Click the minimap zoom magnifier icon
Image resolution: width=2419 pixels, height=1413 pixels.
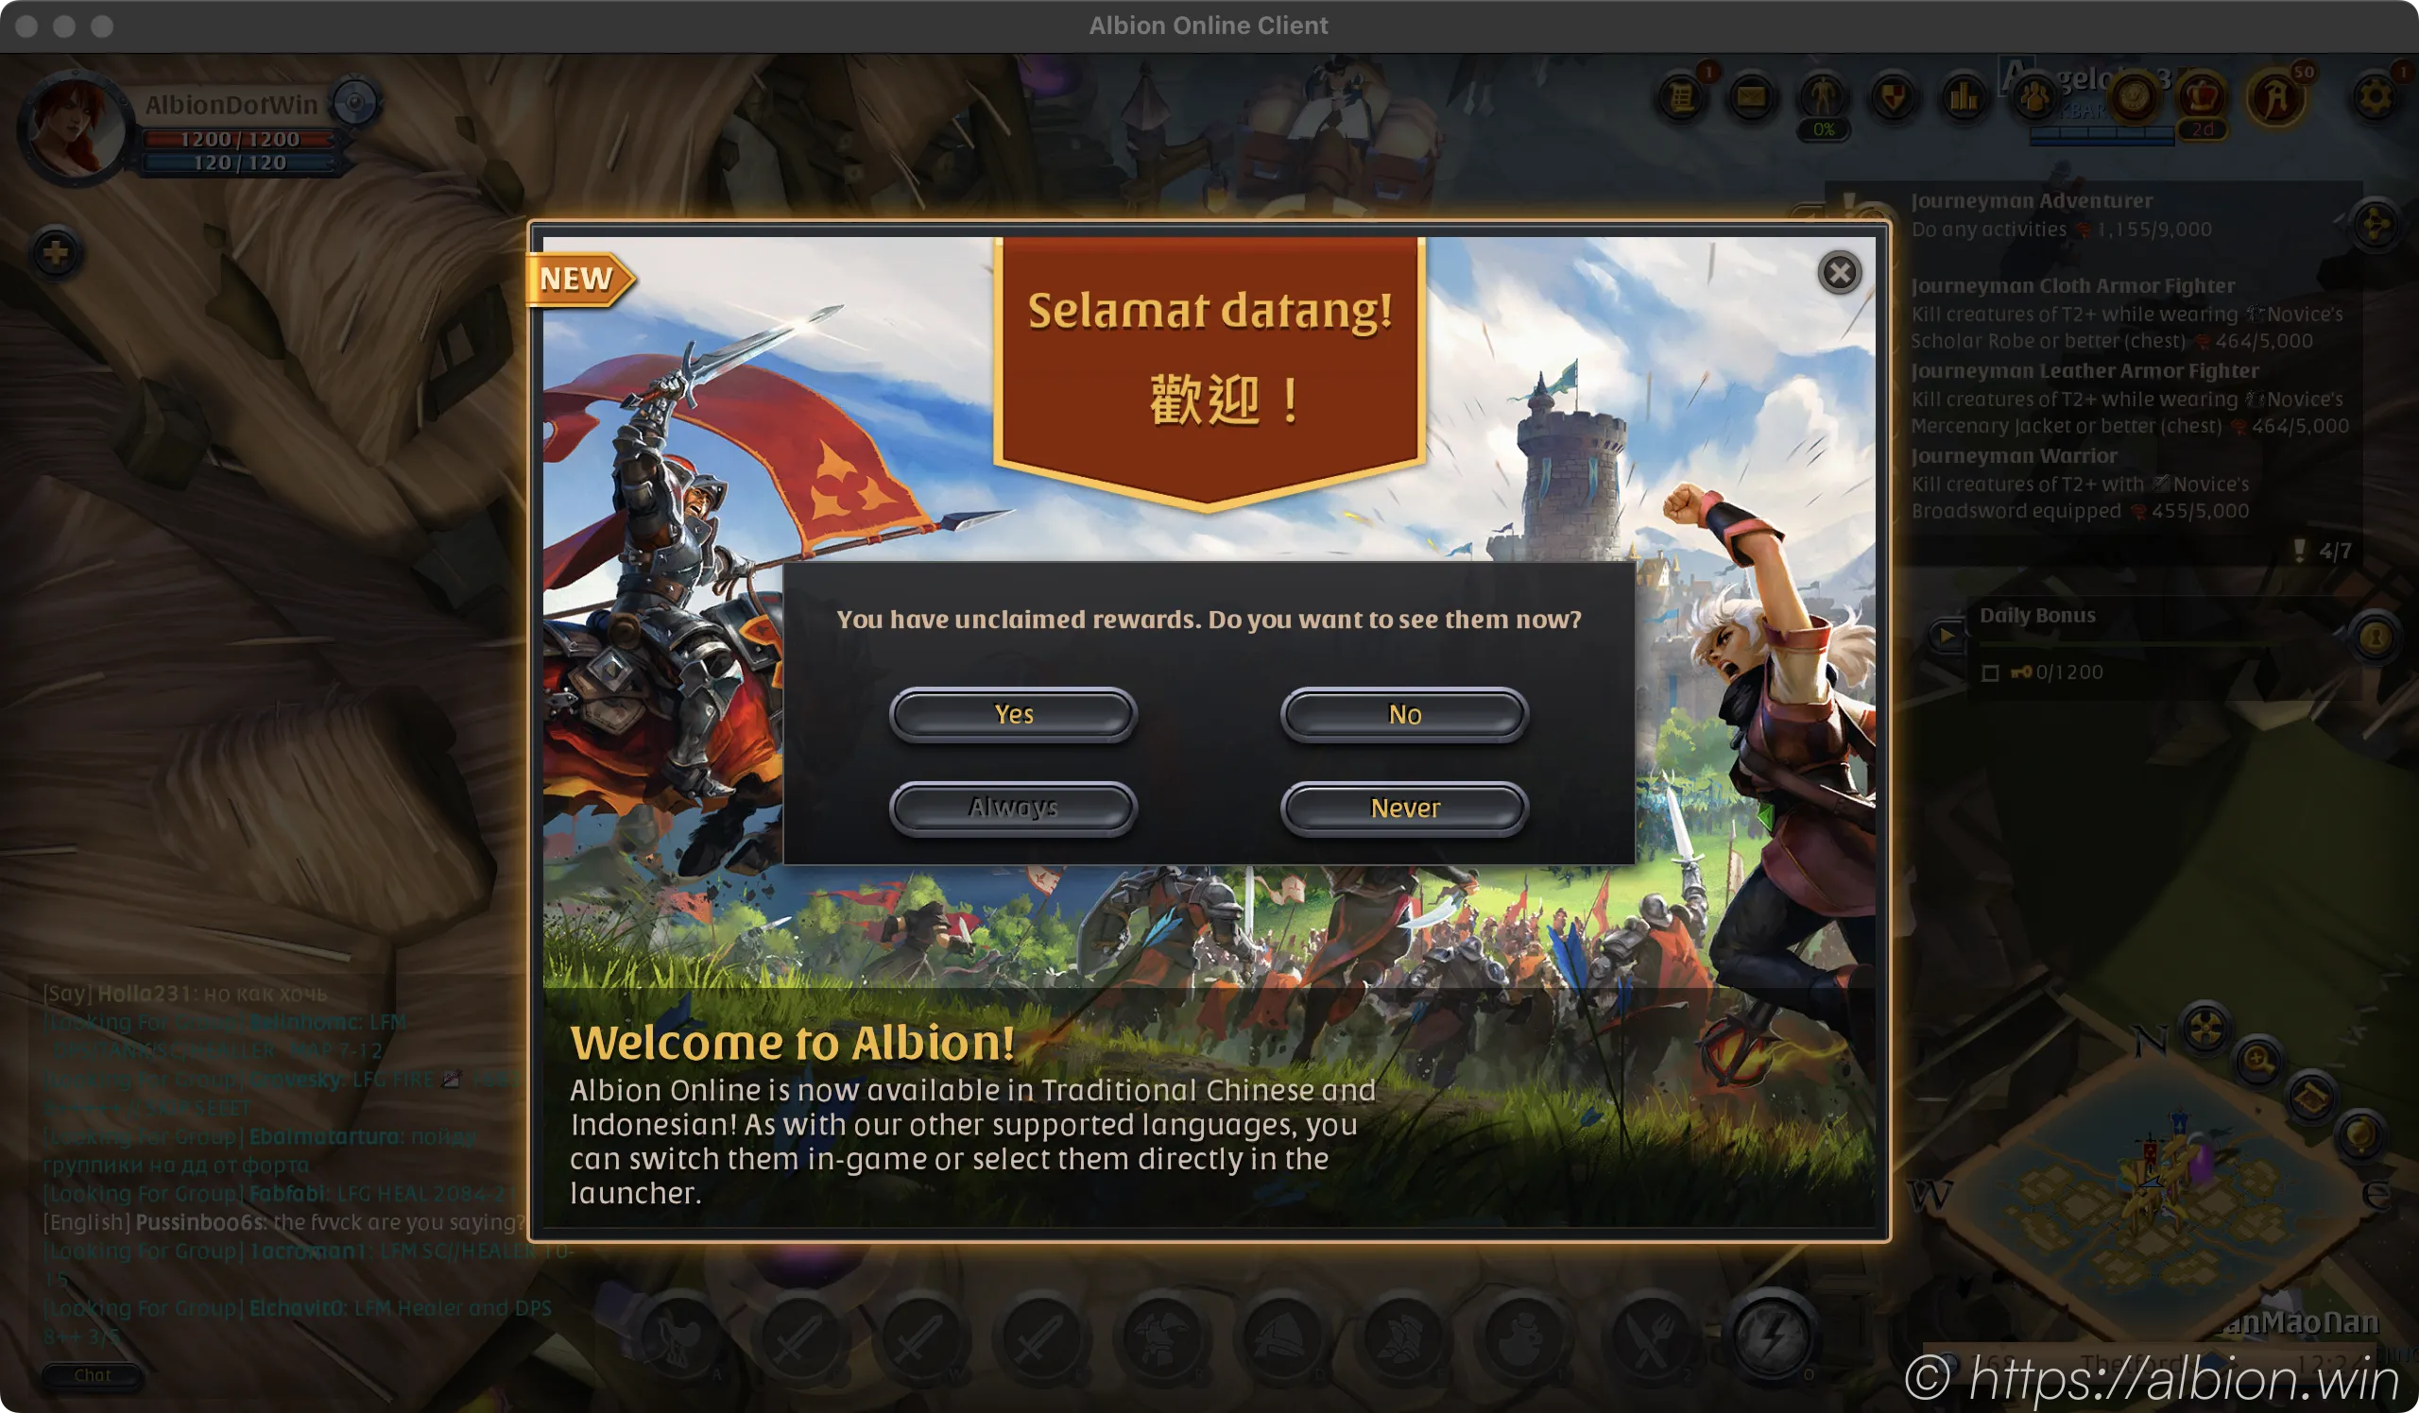point(2257,1060)
